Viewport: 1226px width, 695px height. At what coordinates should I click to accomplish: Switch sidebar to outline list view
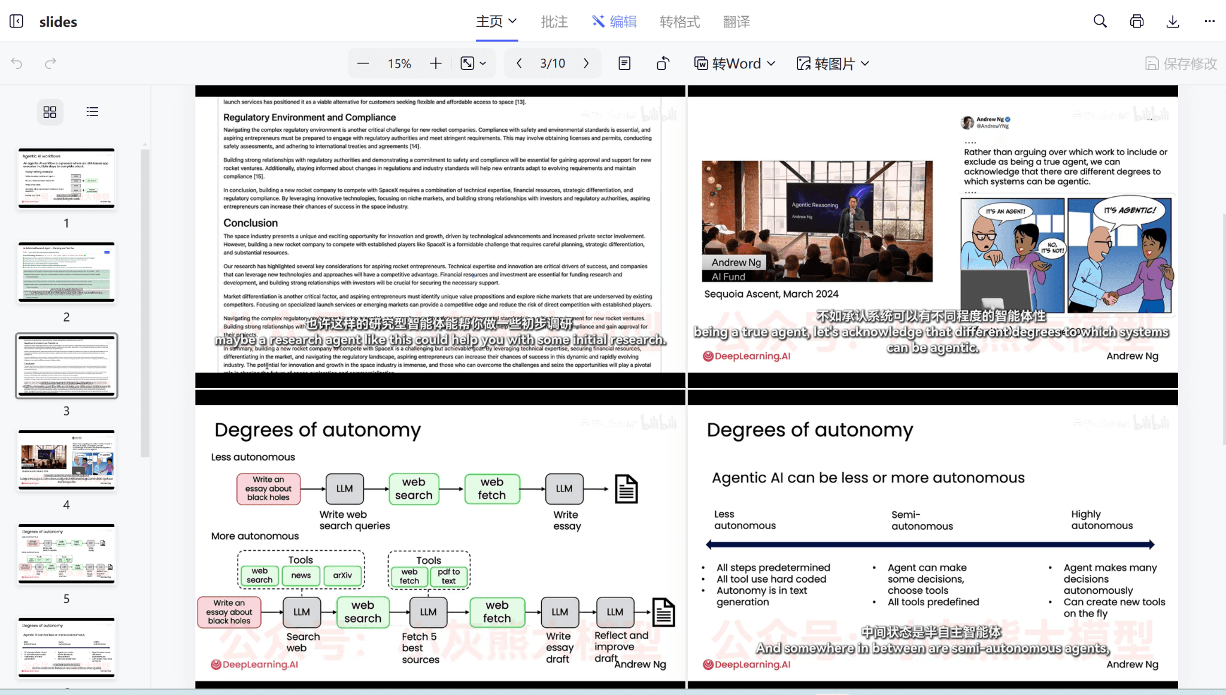click(x=92, y=112)
